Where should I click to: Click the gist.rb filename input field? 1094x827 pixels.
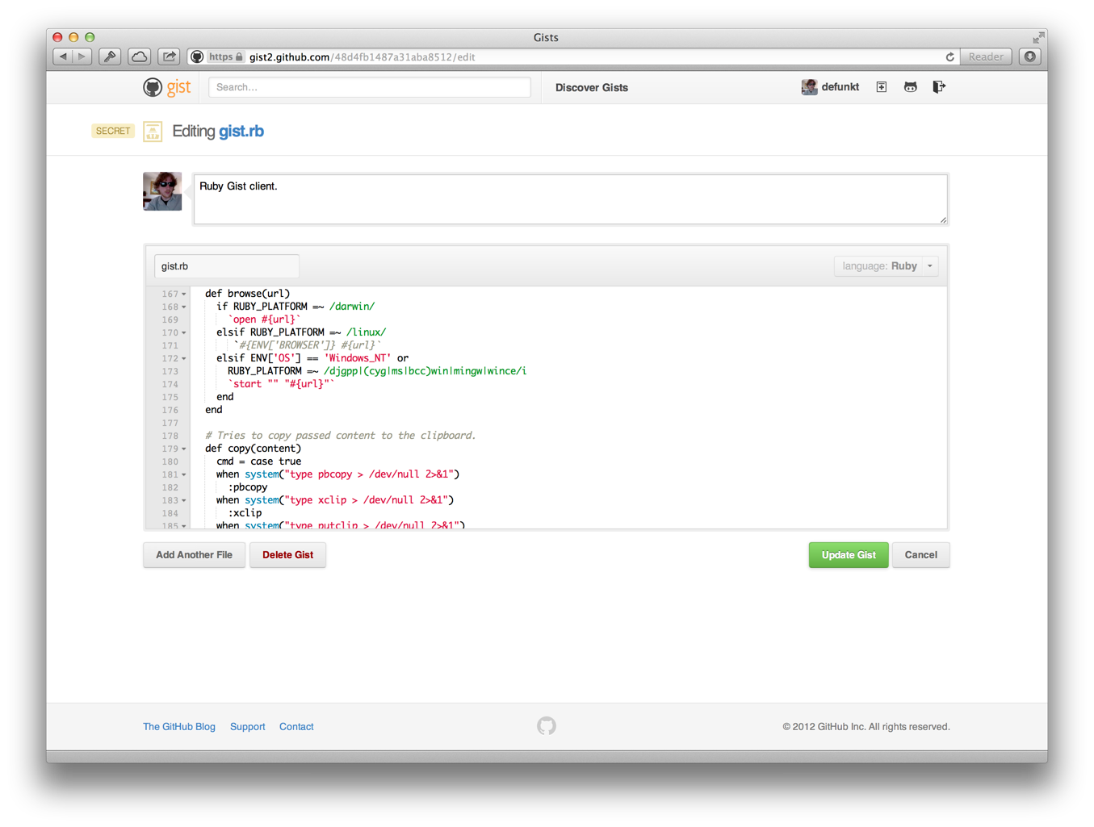tap(226, 266)
